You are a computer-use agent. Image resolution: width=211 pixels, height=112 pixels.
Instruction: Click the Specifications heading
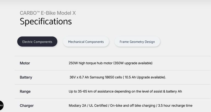(x=46, y=21)
